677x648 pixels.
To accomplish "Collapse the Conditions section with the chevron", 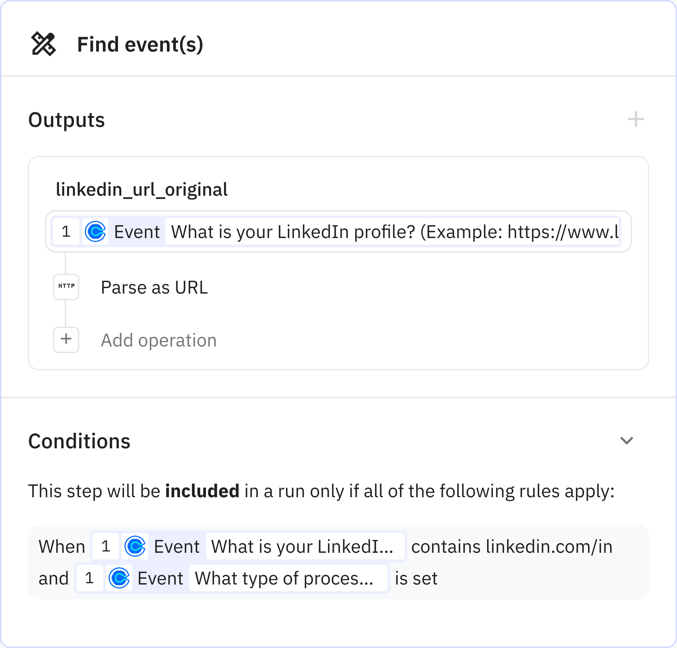I will 626,440.
